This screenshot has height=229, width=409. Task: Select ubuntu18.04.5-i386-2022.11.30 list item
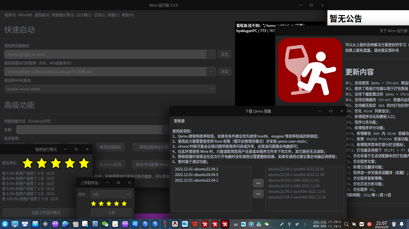pyautogui.click(x=304, y=186)
